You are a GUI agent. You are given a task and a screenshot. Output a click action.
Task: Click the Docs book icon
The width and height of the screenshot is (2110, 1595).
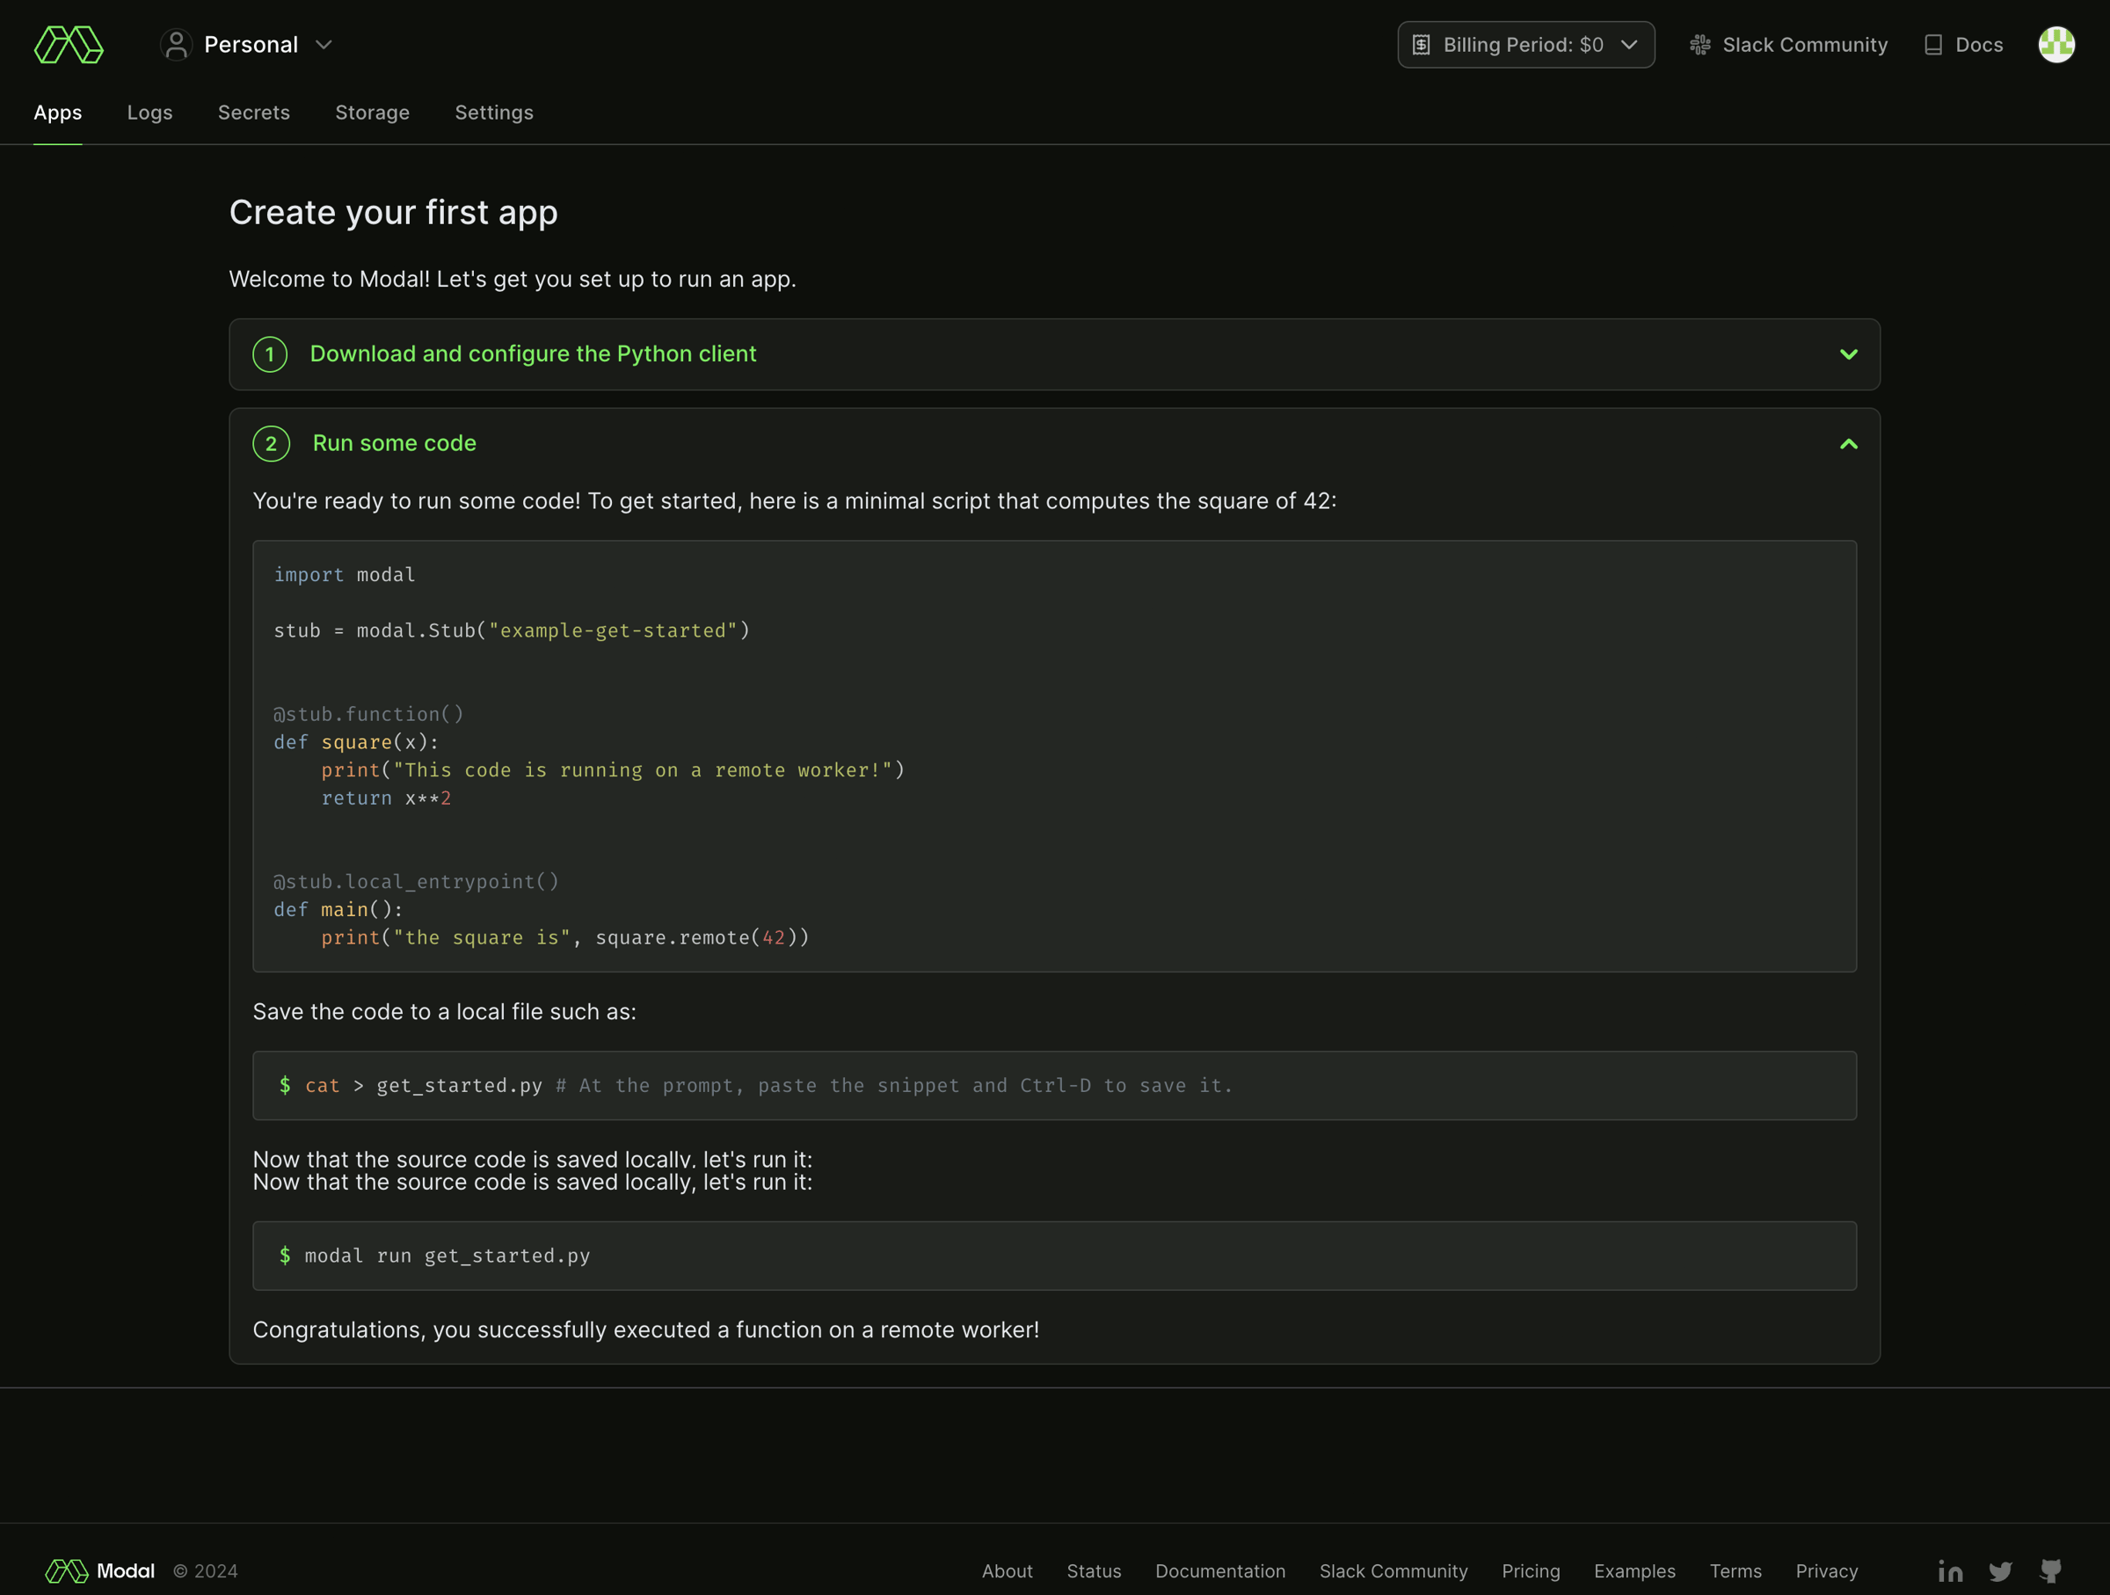(x=1932, y=45)
